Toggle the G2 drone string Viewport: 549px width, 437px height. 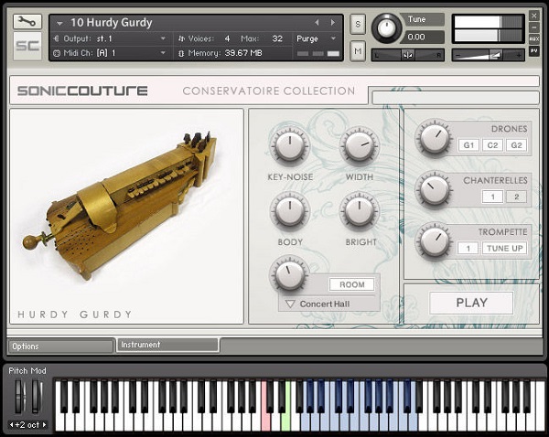pos(516,145)
